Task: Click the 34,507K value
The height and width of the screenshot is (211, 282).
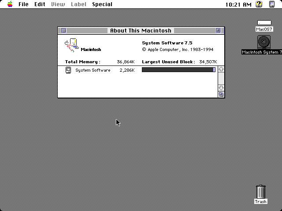Action: tap(208, 62)
